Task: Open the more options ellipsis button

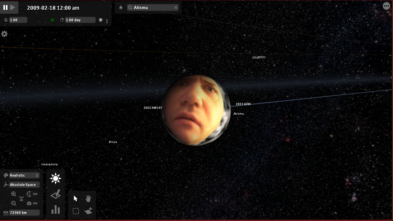Action: (386, 6)
